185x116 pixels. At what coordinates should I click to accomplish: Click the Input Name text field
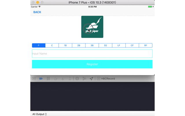click(x=92, y=54)
